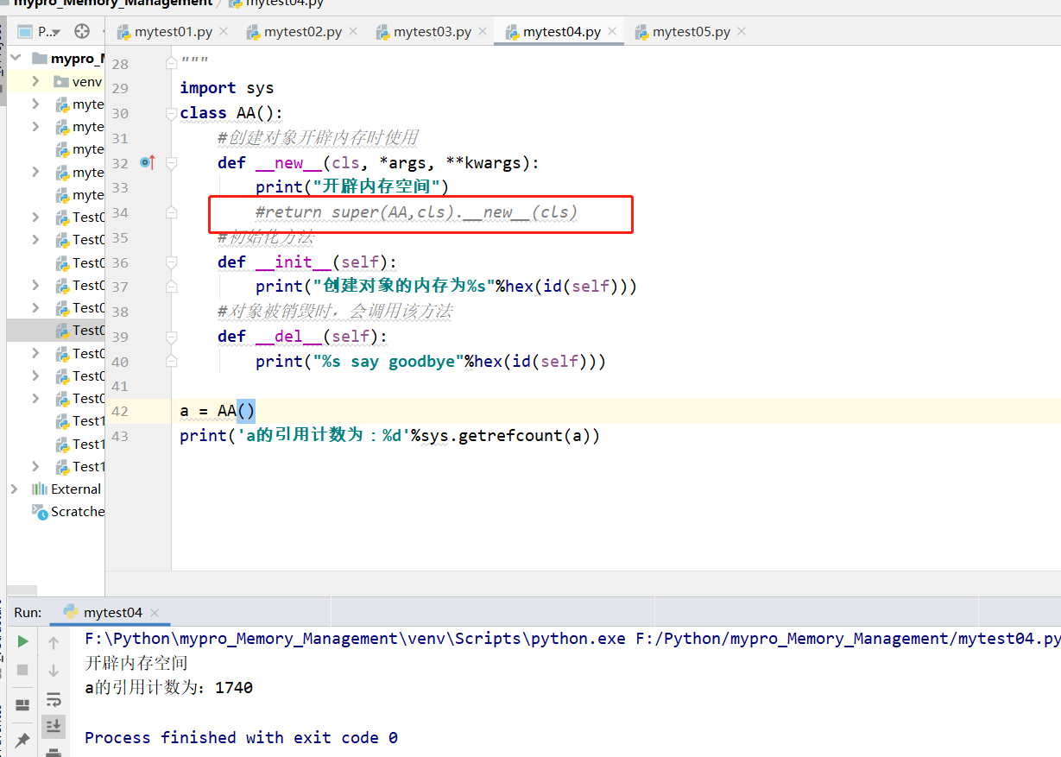Switch to the mytest02.py tab

coord(301,32)
